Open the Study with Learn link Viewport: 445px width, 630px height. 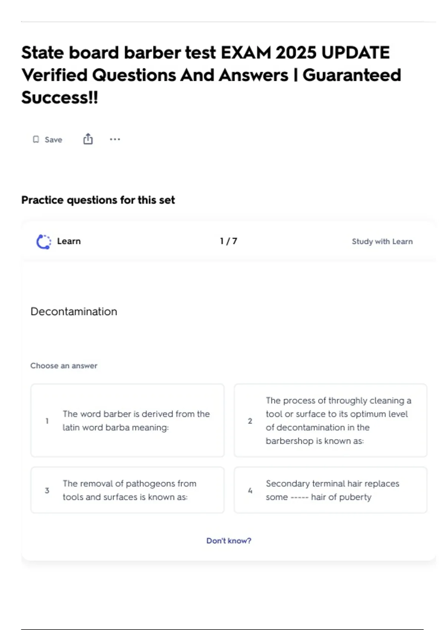coord(382,242)
